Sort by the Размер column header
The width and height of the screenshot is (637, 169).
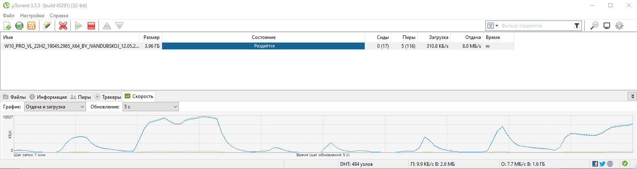pos(151,37)
